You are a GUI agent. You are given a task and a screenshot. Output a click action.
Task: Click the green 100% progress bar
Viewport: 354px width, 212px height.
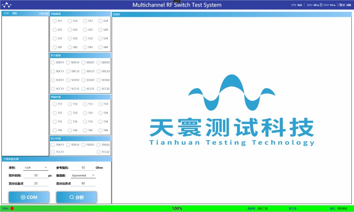click(177, 208)
